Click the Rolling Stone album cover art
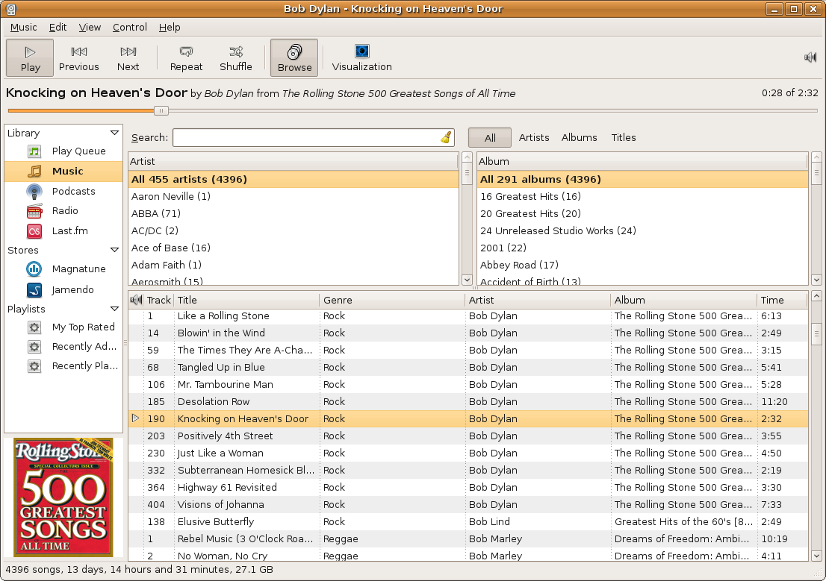 coord(63,497)
